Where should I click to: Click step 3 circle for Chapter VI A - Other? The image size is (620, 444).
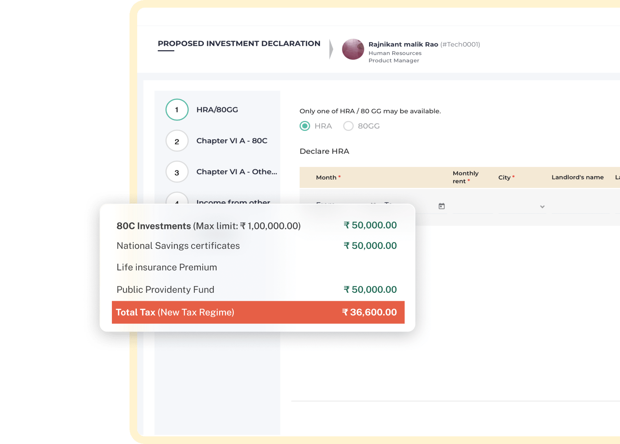click(x=177, y=172)
